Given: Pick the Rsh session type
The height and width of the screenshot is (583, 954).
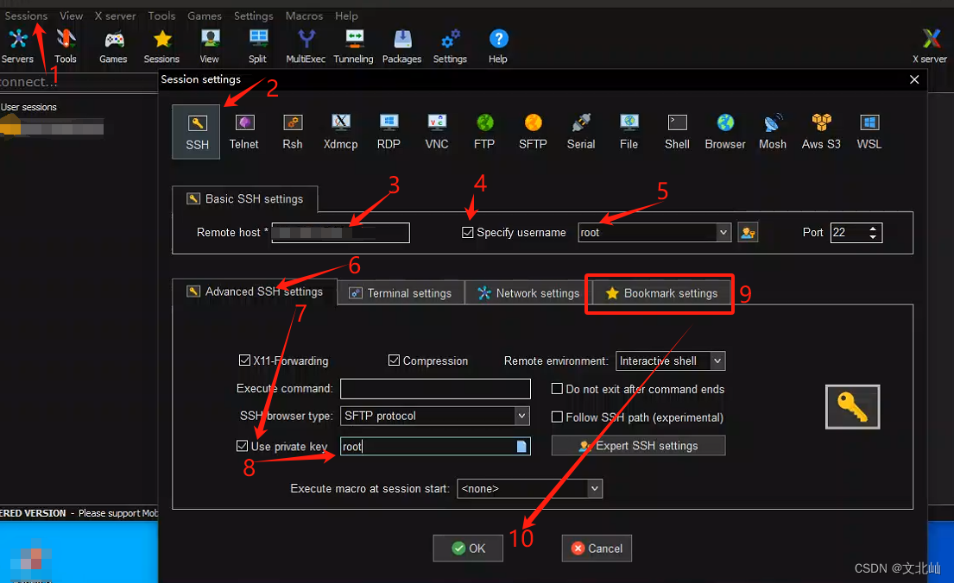Looking at the screenshot, I should point(292,132).
